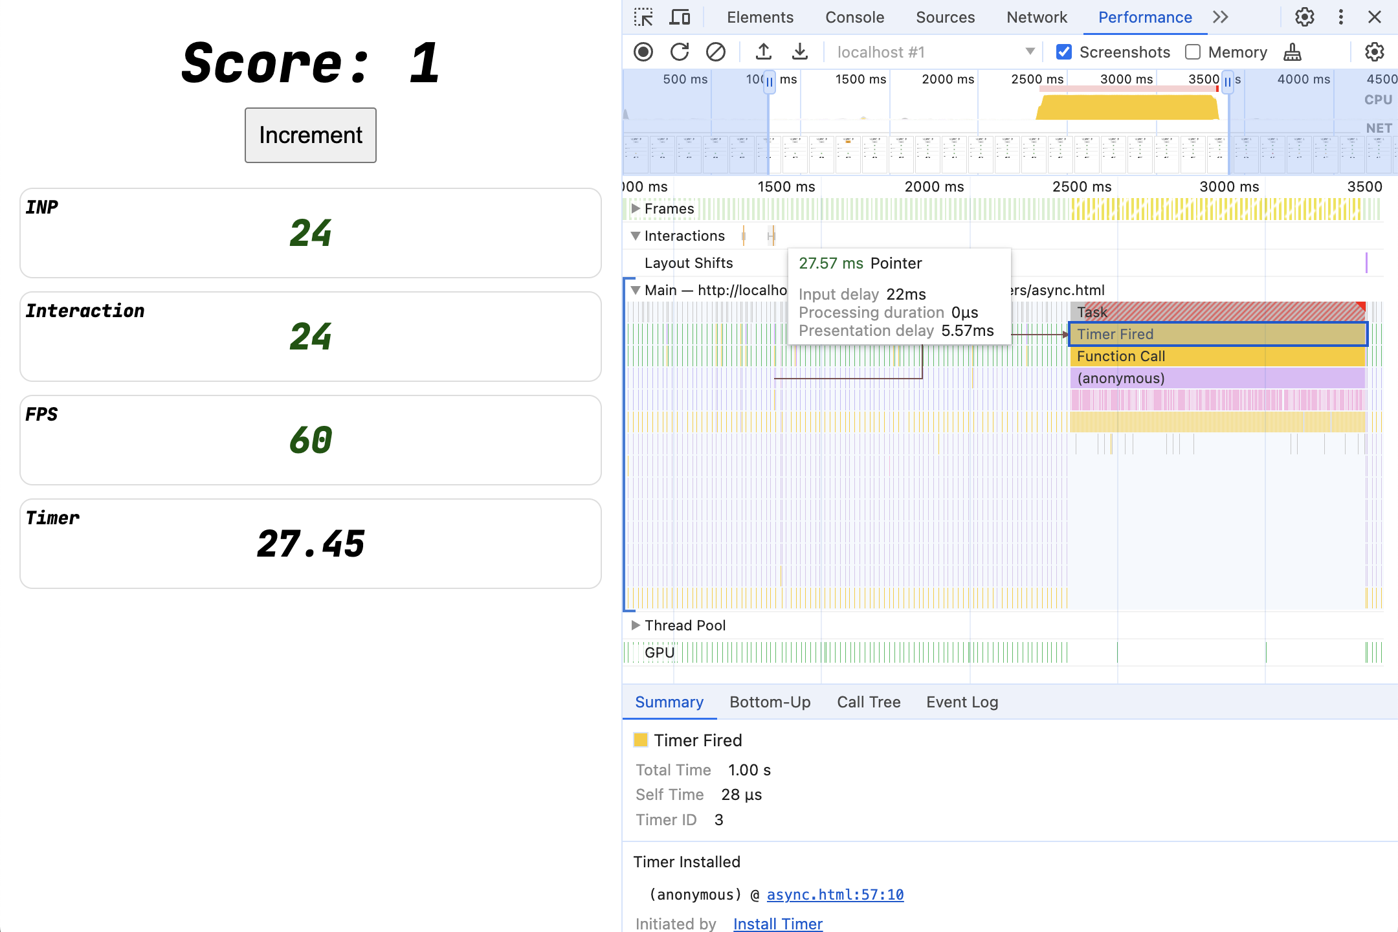This screenshot has height=932, width=1398.
Task: Expand the Thread Pool section
Action: point(636,625)
